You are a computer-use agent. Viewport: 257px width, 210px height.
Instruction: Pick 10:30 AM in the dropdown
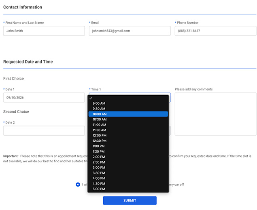(x=128, y=120)
